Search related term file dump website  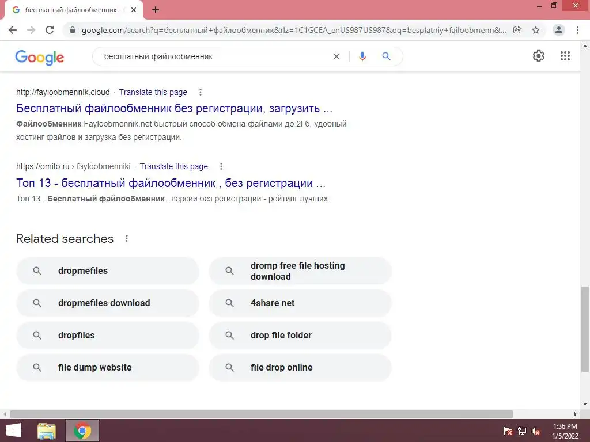tap(108, 368)
